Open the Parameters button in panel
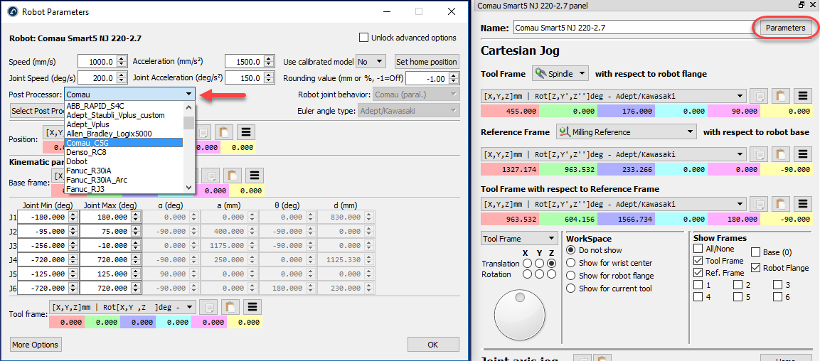Viewport: 820px width, 361px height. 785,28
